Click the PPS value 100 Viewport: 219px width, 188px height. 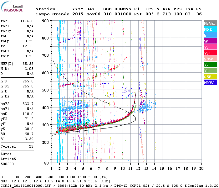178,14
